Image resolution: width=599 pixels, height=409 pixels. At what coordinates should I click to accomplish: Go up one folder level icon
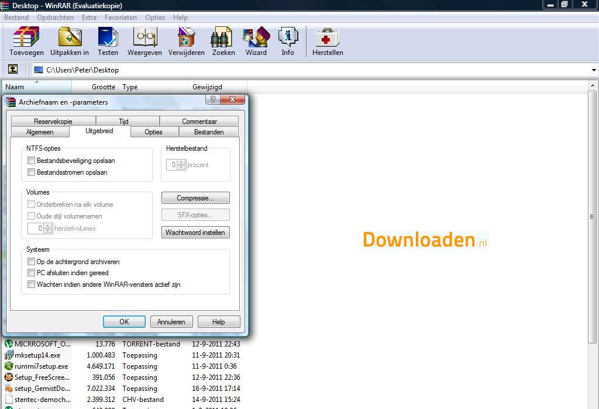point(13,69)
